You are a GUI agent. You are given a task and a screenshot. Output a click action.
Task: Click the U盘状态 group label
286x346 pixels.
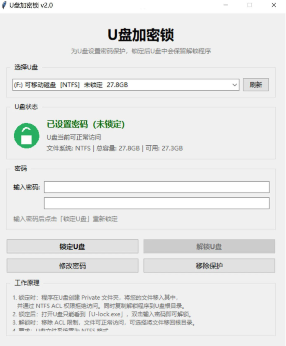coord(26,107)
